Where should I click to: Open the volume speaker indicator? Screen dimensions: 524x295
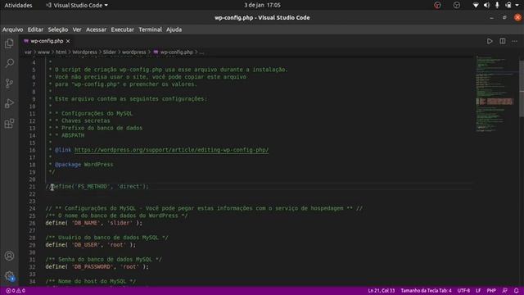tap(486, 6)
